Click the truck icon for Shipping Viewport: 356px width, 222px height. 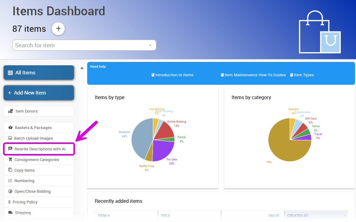tap(10, 213)
